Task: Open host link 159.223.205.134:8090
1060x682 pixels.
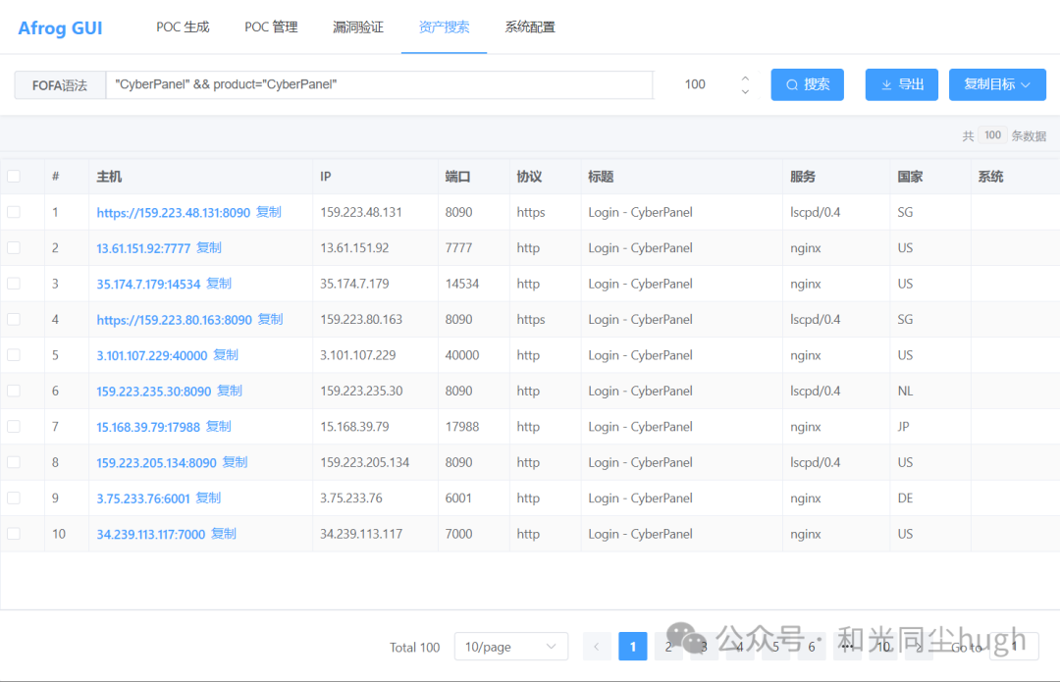Action: 156,463
